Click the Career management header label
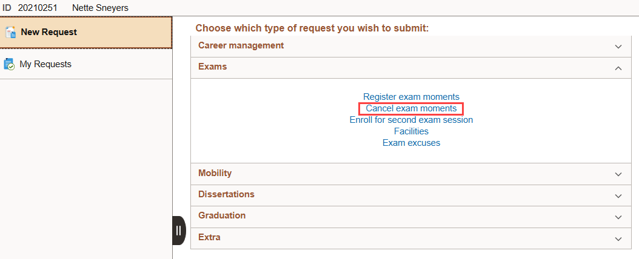 (241, 45)
